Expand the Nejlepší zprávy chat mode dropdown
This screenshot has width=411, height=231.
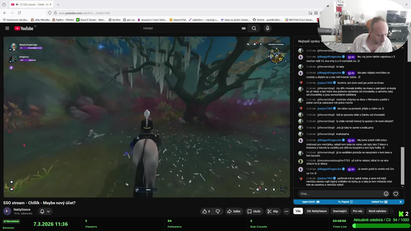click(310, 41)
